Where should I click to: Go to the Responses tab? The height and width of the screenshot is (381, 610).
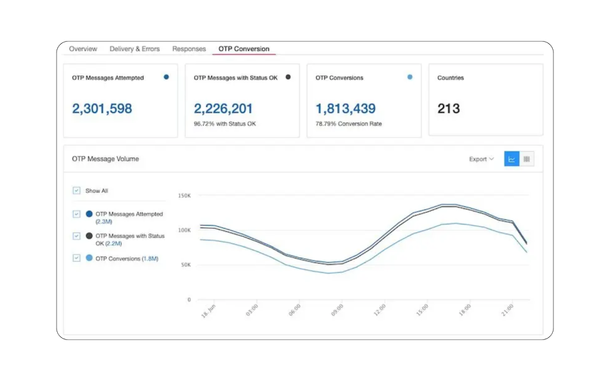[x=189, y=49]
